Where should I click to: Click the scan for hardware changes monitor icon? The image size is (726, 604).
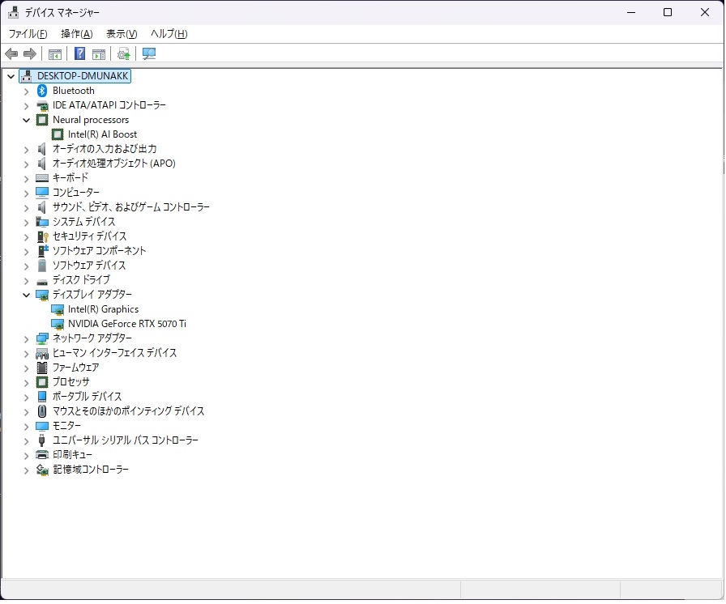click(148, 53)
